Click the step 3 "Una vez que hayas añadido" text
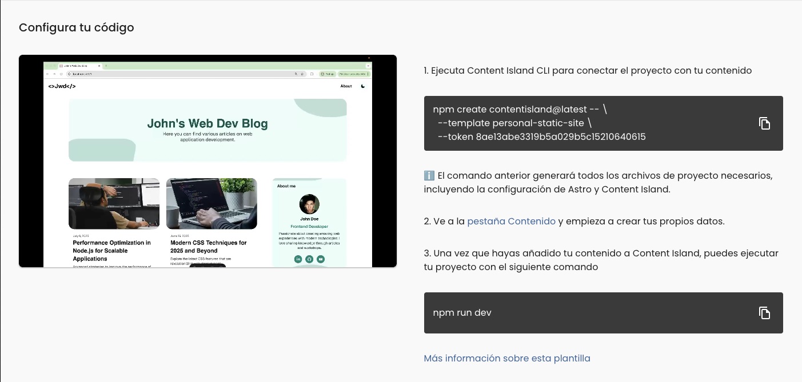Image resolution: width=802 pixels, height=382 pixels. (601, 260)
